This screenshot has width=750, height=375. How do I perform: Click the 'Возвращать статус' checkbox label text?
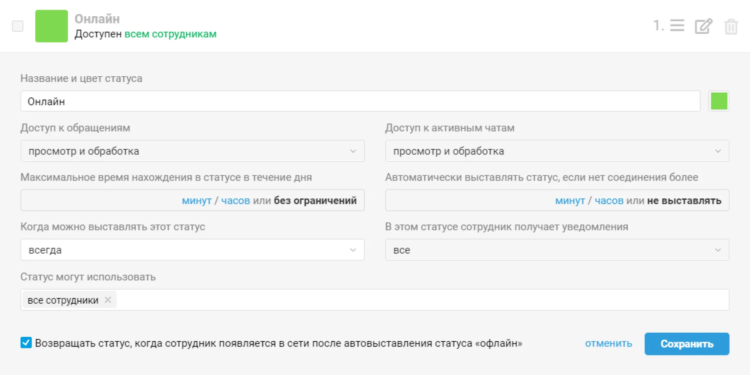pyautogui.click(x=279, y=343)
